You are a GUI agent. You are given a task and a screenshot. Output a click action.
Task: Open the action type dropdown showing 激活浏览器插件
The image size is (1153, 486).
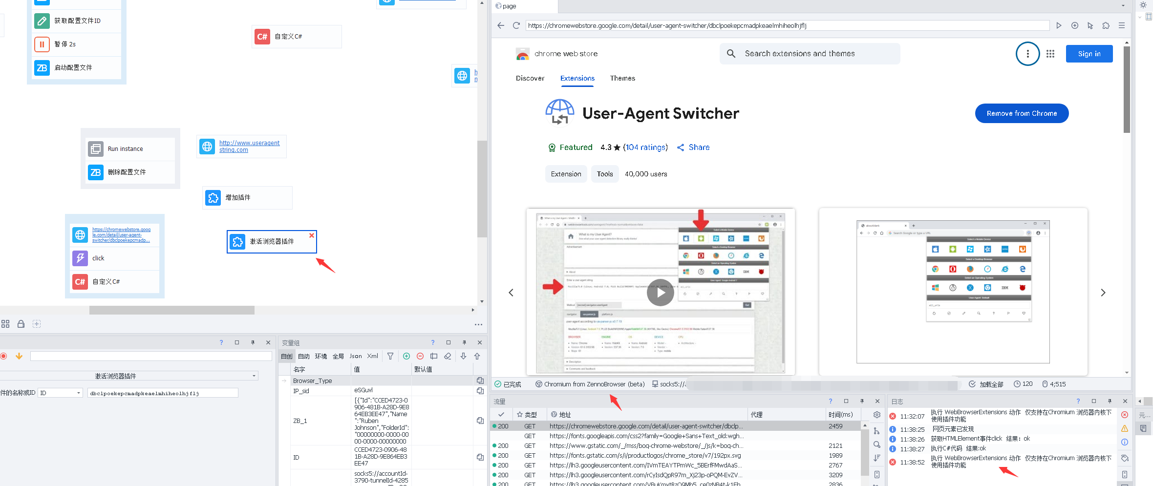pos(128,376)
